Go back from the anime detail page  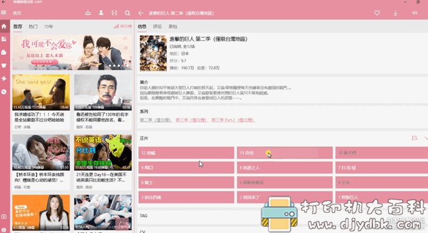[141, 13]
